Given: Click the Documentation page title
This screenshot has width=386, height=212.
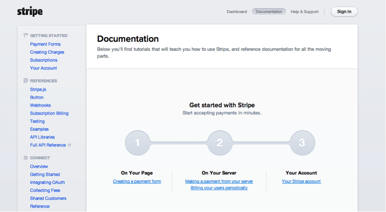Looking at the screenshot, I should [128, 39].
